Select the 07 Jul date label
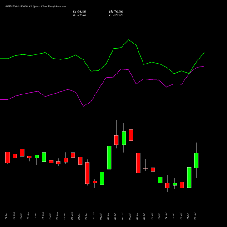The image size is (227, 227). coord(130,216)
